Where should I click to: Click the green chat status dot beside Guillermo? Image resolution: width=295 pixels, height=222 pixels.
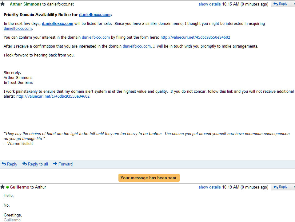click(x=7, y=187)
